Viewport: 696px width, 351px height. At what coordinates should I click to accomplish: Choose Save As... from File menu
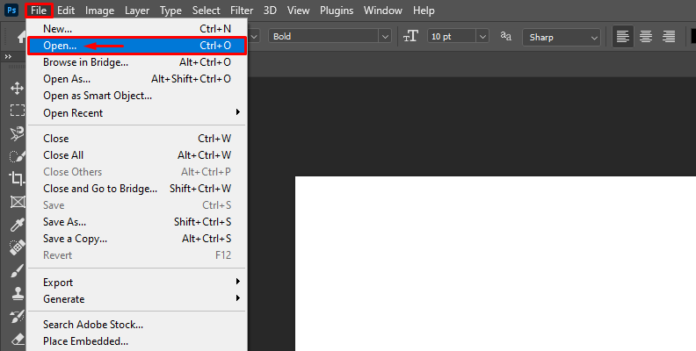136,222
